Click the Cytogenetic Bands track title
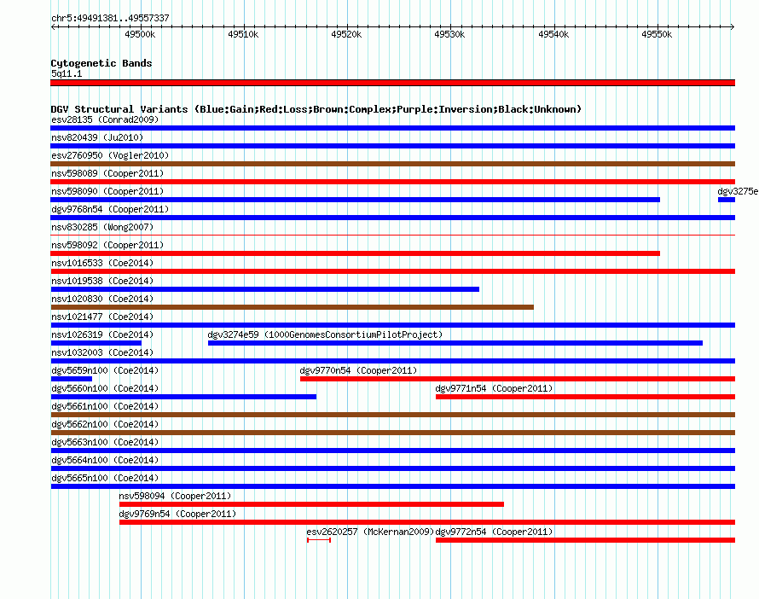 (x=101, y=63)
